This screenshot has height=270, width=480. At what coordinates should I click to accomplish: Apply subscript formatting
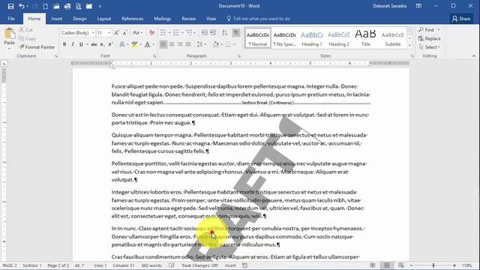click(102, 44)
